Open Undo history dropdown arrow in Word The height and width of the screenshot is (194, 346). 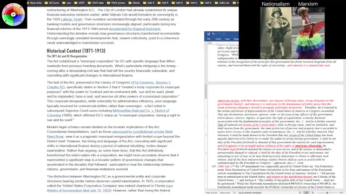pos(216,34)
